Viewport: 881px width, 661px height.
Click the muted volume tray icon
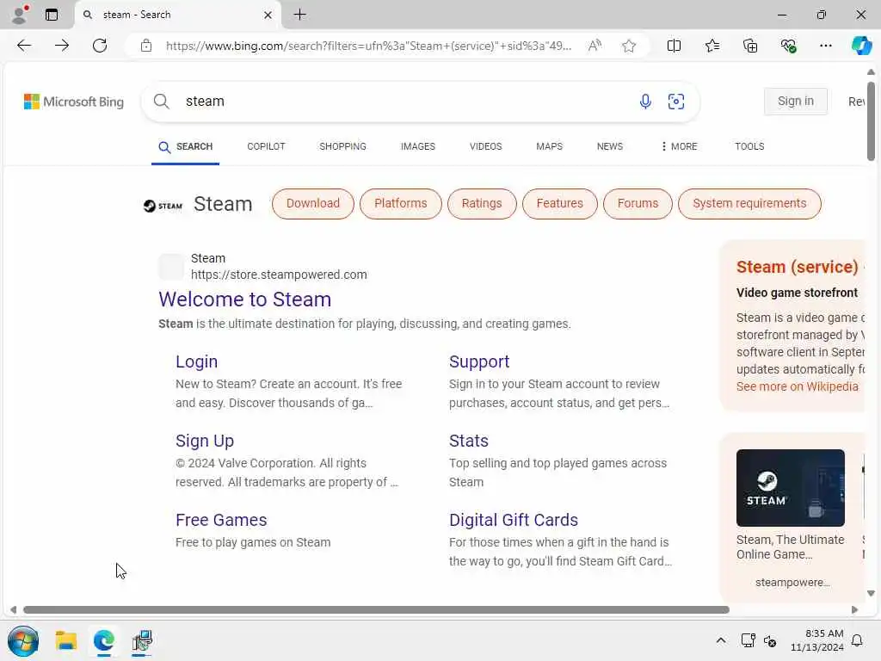pyautogui.click(x=770, y=640)
